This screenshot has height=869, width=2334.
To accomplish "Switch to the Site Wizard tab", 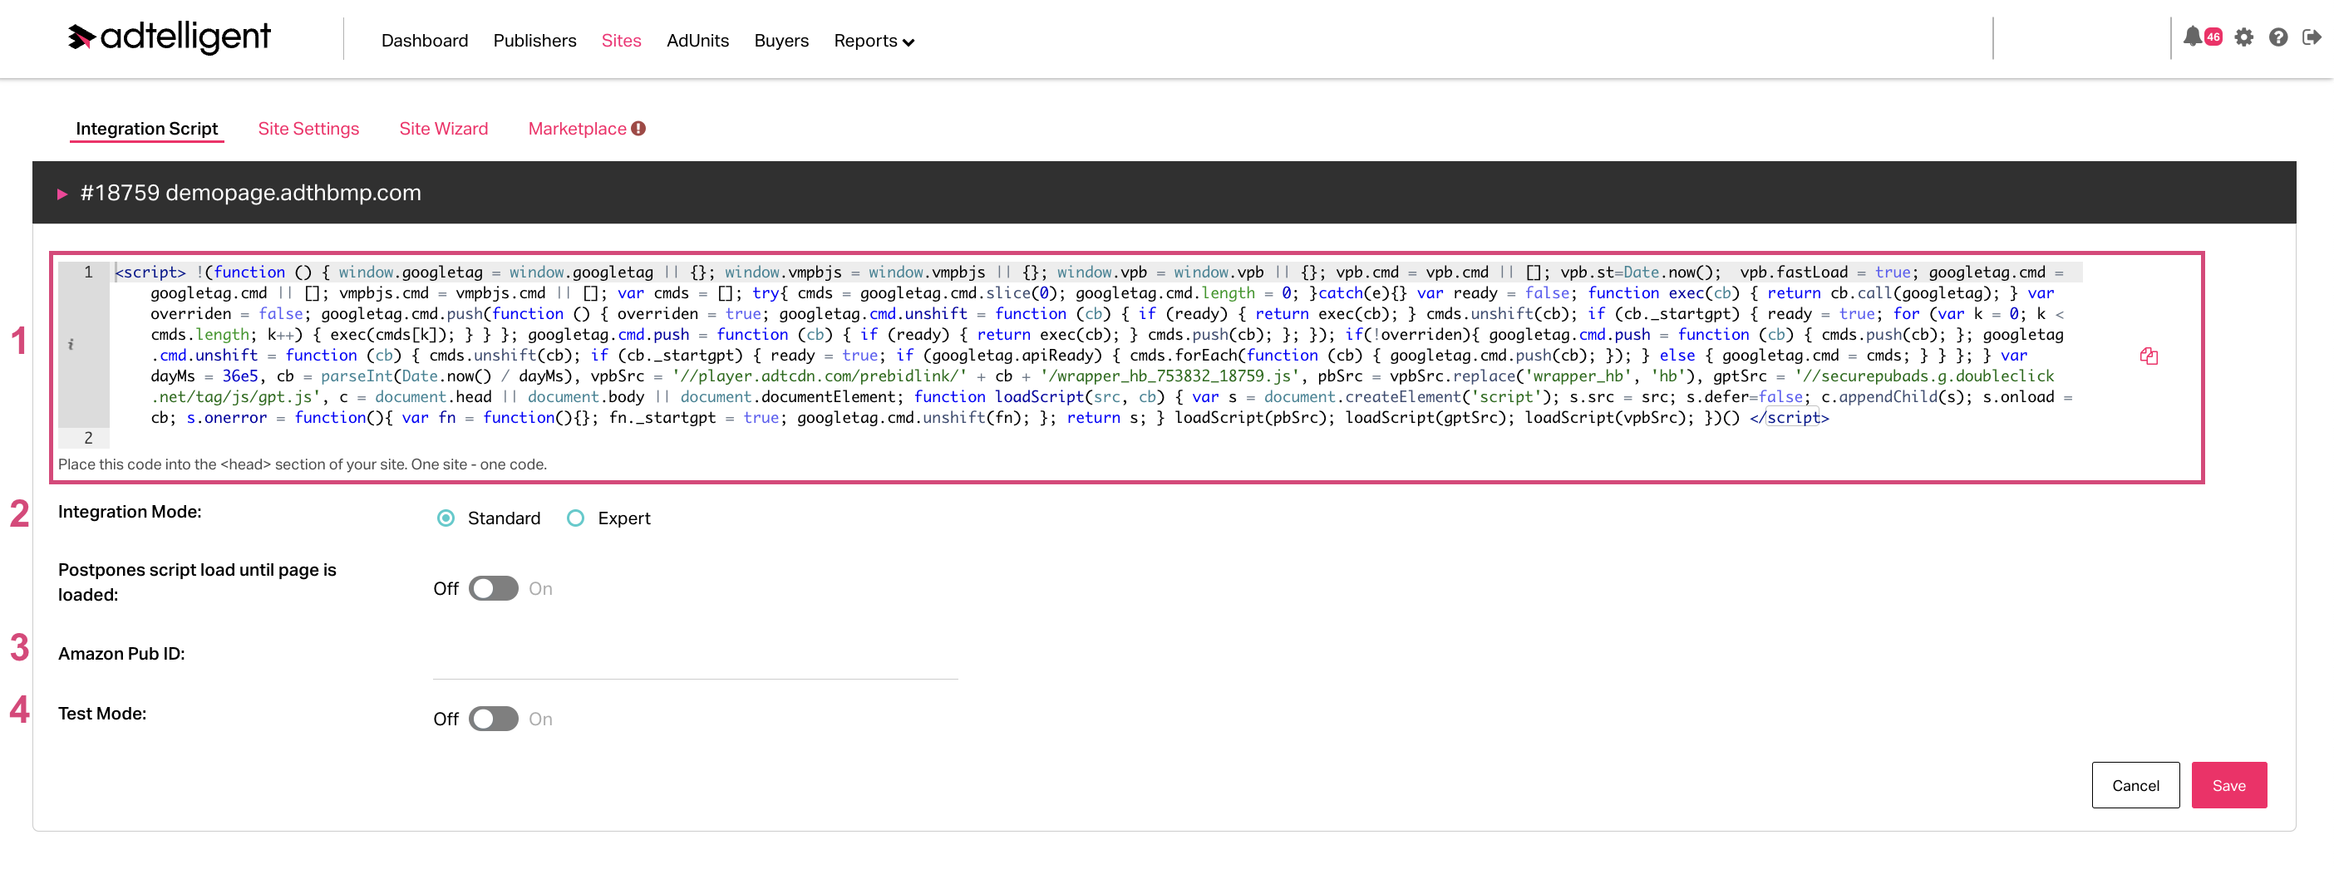I will (x=443, y=129).
